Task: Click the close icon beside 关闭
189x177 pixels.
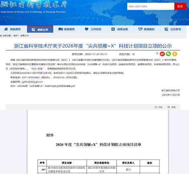Action: point(169,107)
